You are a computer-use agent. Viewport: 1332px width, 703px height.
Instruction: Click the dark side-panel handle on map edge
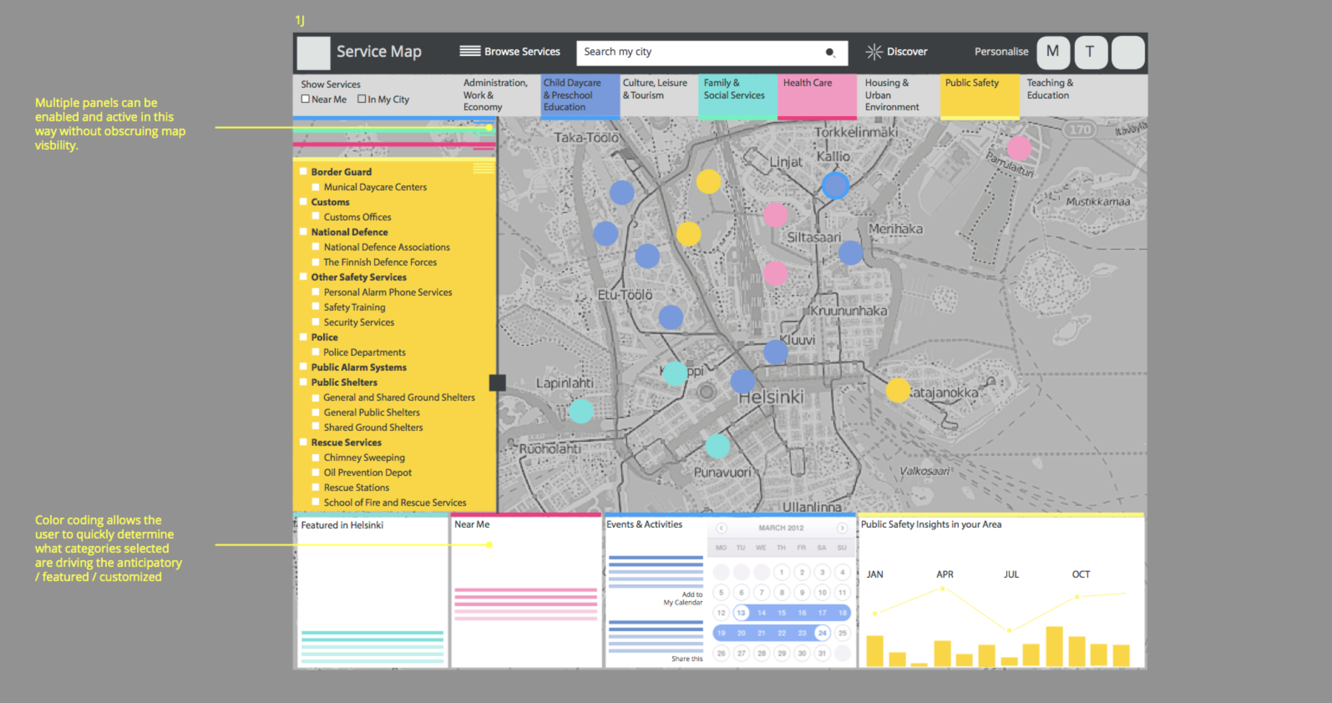(497, 382)
